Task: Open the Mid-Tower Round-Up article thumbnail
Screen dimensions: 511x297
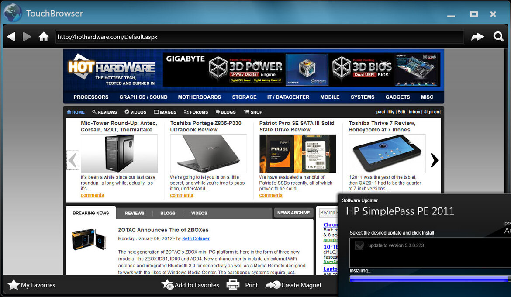Action: [119, 154]
